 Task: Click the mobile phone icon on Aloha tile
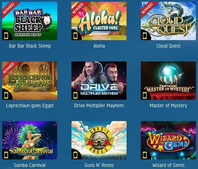(x=75, y=36)
